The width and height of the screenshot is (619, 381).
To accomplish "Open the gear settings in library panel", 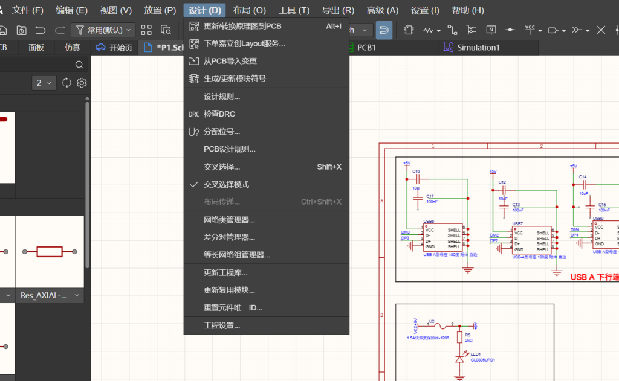I will click(82, 83).
